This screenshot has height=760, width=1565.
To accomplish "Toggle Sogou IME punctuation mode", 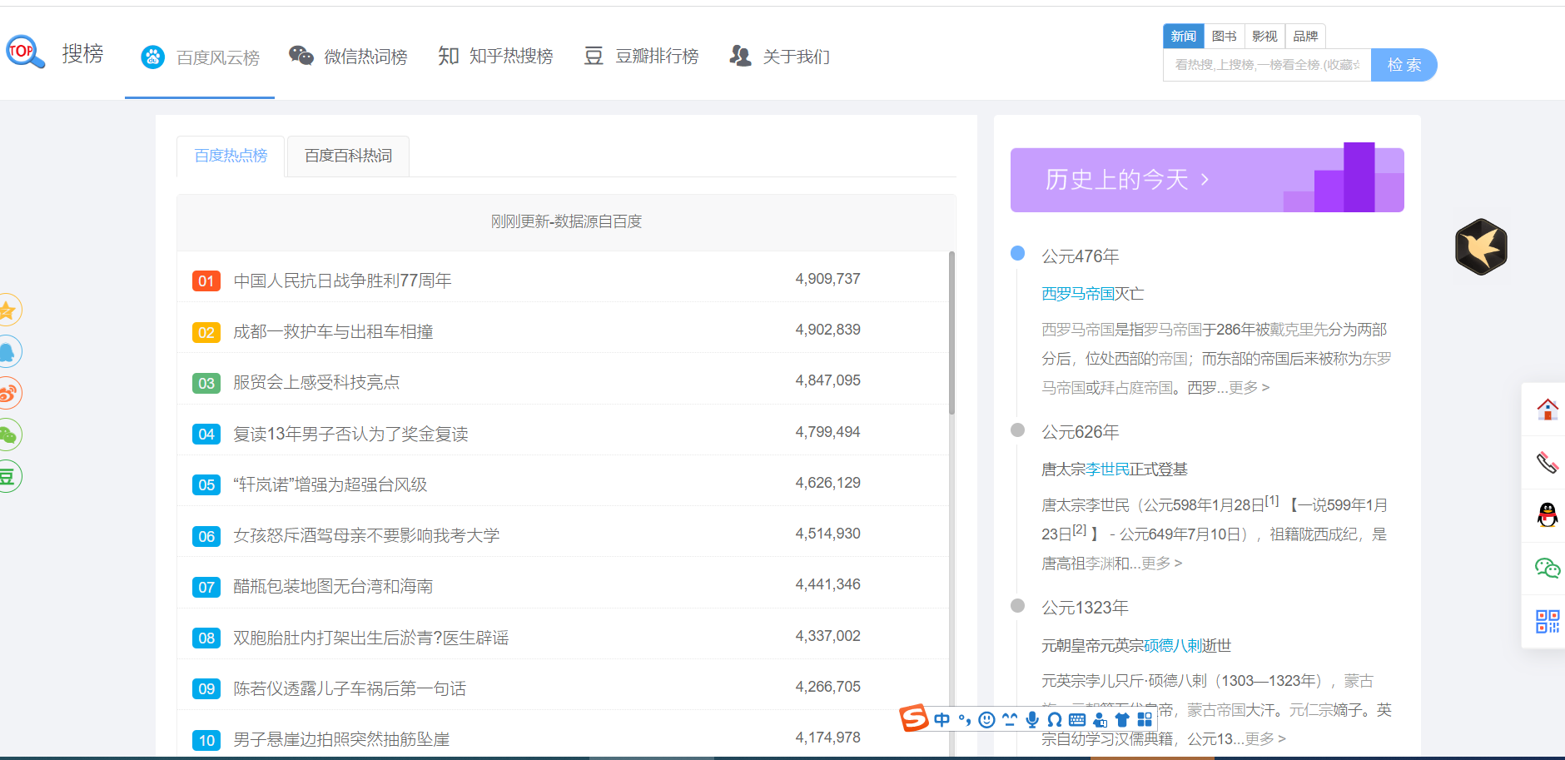I will click(x=964, y=719).
